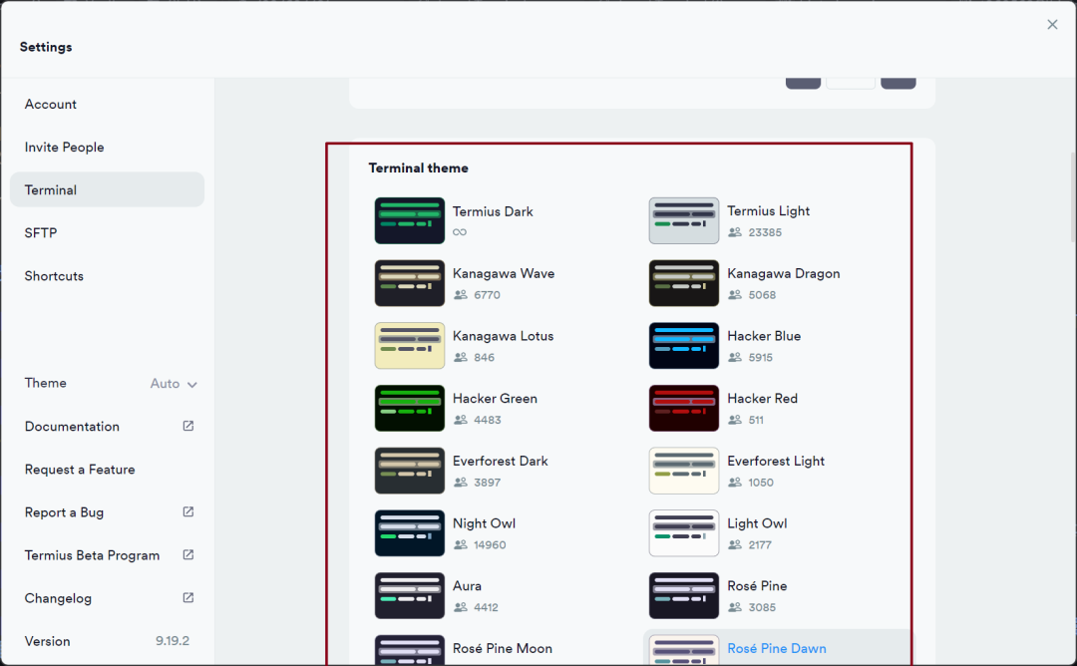Open the Shortcuts settings section
1077x666 pixels.
(107, 276)
